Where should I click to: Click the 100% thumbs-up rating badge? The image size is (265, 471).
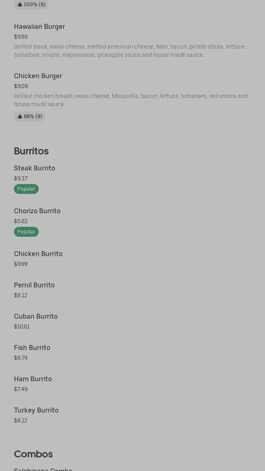[31, 5]
